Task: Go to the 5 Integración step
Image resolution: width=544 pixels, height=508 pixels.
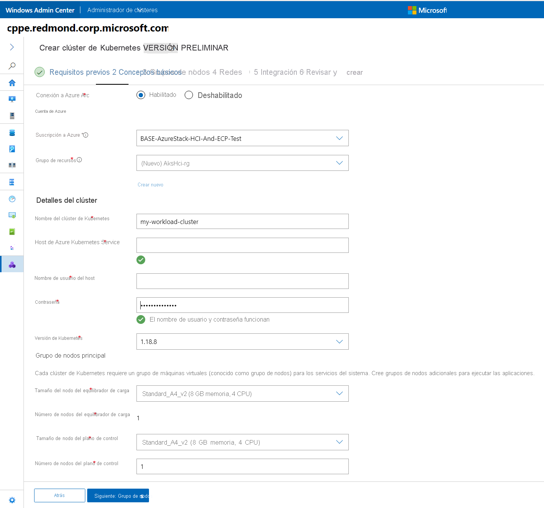Action: [276, 72]
